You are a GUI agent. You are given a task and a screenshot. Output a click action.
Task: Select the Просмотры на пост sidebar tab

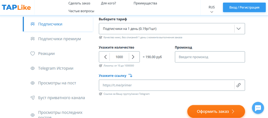tap(58, 83)
